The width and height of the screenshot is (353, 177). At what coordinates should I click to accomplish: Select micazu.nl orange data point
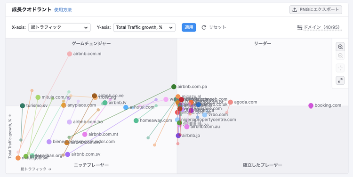tap(178, 97)
